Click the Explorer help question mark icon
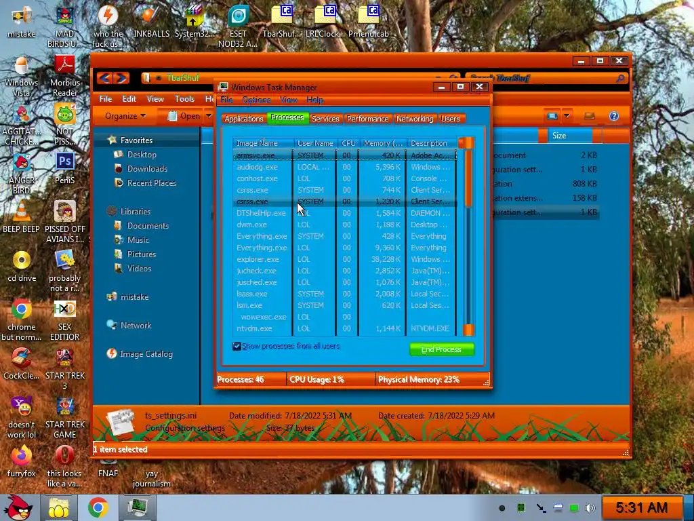The image size is (694, 521). (x=614, y=115)
